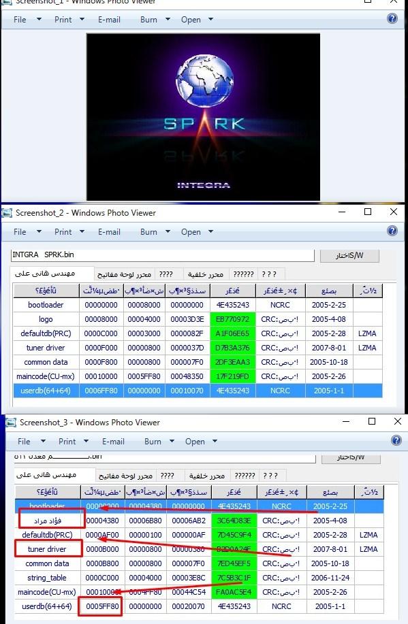Click the Screenshot_2 window title icon
Image resolution: width=408 pixels, height=624 pixels.
[7, 213]
